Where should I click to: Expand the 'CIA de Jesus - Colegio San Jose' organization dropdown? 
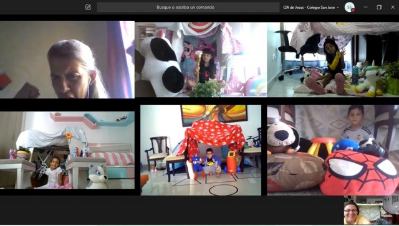pos(311,7)
